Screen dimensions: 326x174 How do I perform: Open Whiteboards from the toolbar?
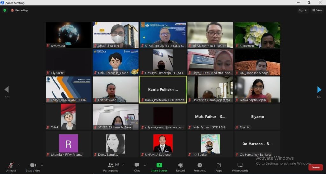(240, 167)
